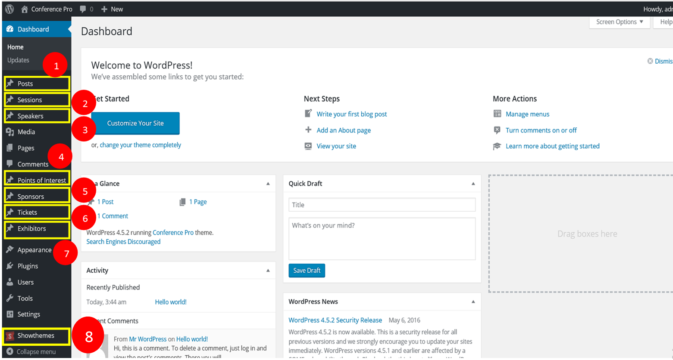Click the Plugins plug icon

pos(10,266)
